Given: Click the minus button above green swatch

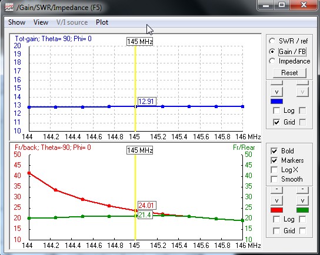Looking at the screenshot, I should pos(302,190).
